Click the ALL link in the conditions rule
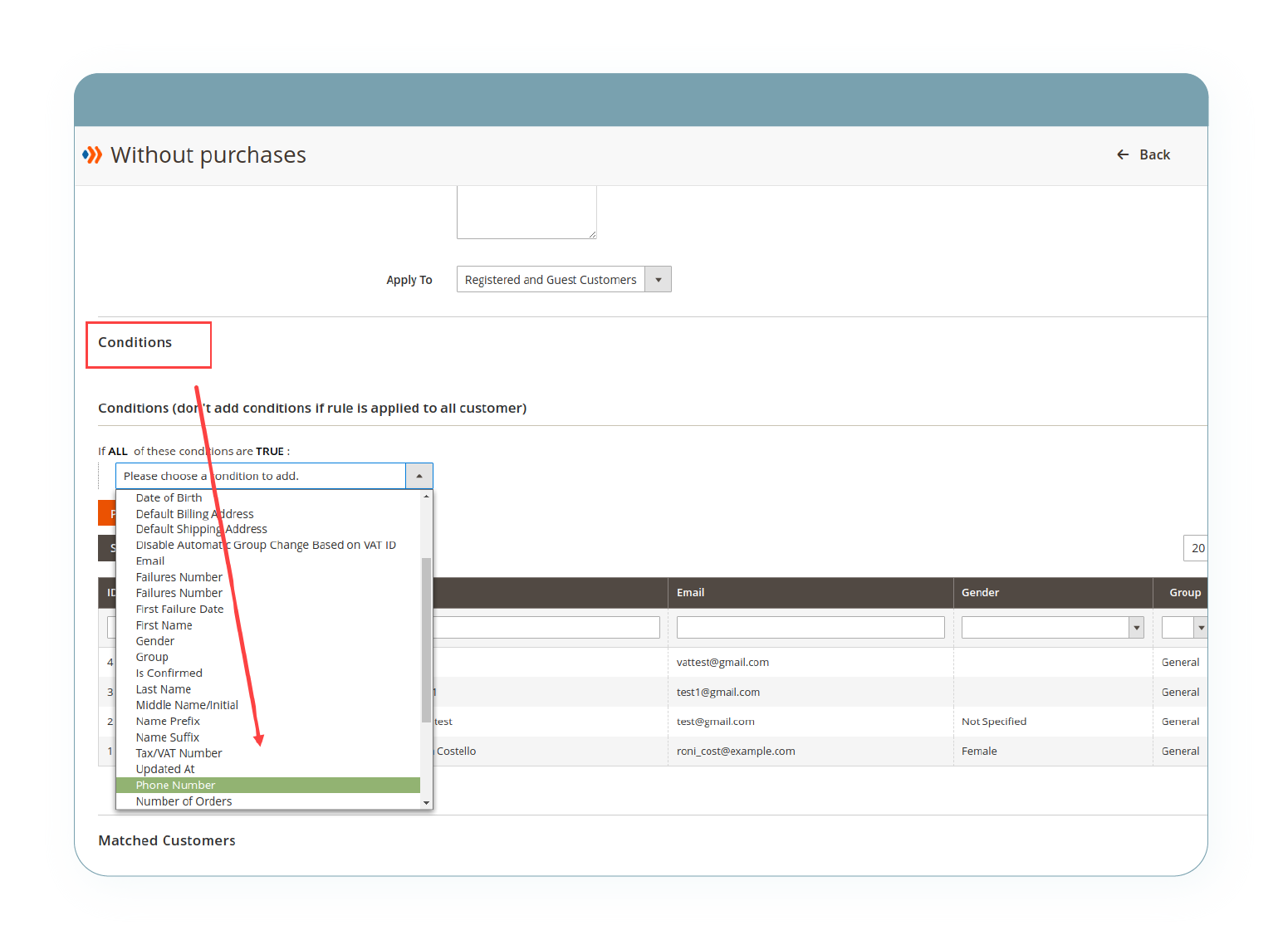This screenshot has height=950, width=1283. pos(118,452)
